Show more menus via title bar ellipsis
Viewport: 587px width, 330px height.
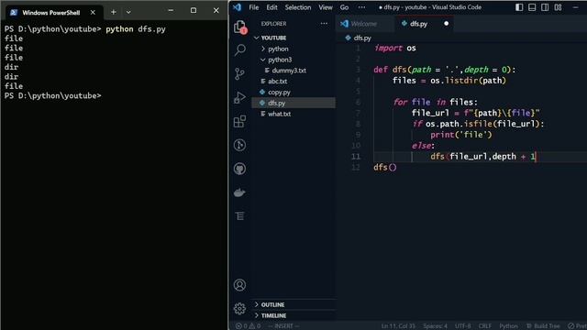(x=361, y=7)
